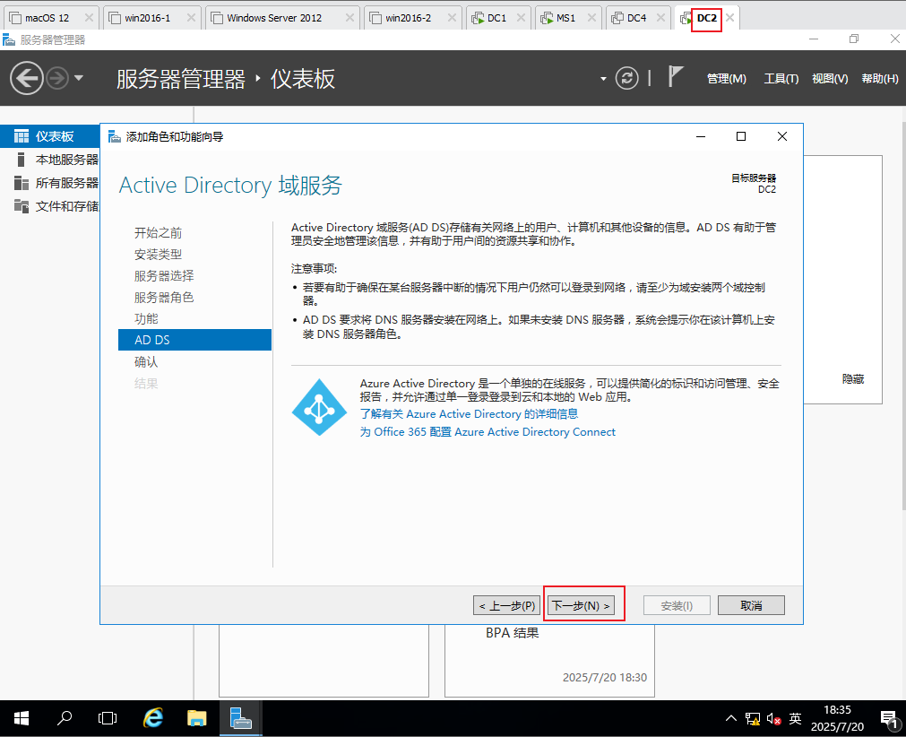Close the macOS 12 VM tab
The width and height of the screenshot is (906, 737).
(x=89, y=18)
